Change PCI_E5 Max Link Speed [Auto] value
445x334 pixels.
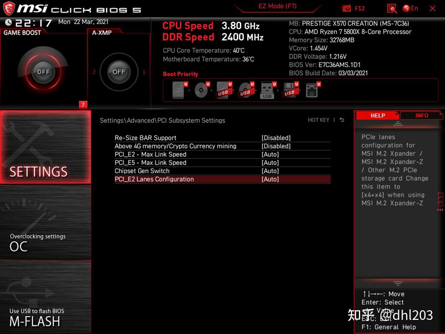(x=270, y=163)
